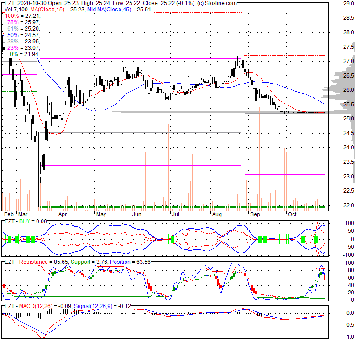356x340 pixels.
Task: Click the 29.0 price axis value
Action: pos(349,3)
